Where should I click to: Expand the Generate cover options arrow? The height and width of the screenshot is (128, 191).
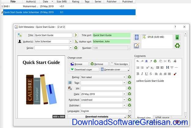(128, 70)
